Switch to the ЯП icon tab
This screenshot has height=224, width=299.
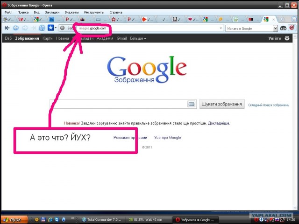coord(253,19)
